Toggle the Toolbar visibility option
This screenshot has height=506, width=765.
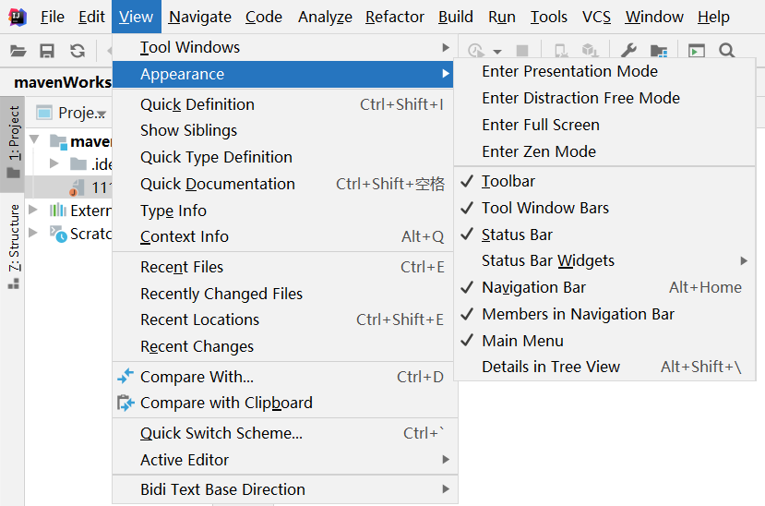pos(508,181)
